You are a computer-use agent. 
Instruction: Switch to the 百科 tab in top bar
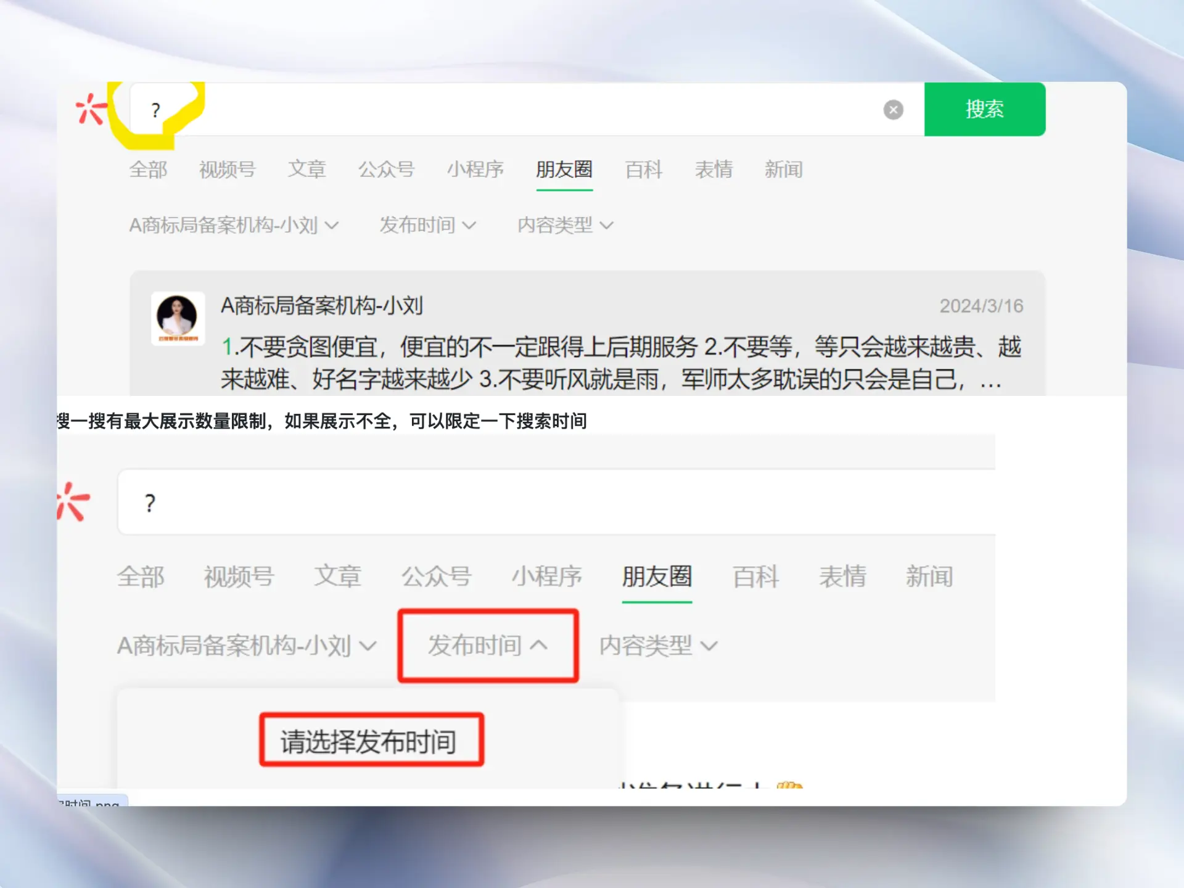point(643,169)
